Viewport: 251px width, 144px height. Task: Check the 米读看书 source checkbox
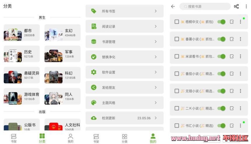coord(177,56)
